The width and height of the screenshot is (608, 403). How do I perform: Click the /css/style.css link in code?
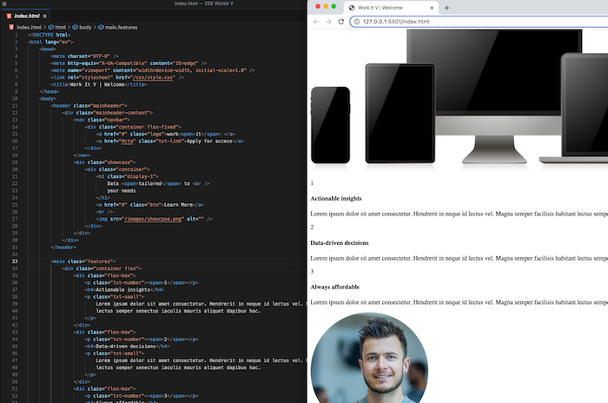(x=154, y=77)
